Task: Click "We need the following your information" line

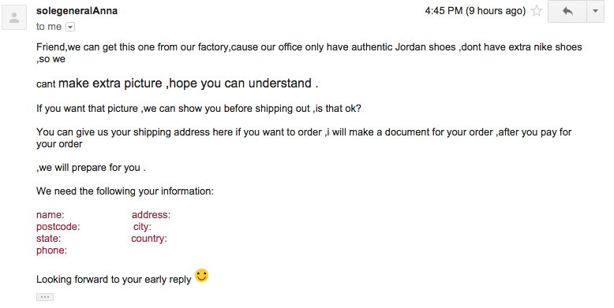Action: 125,191
